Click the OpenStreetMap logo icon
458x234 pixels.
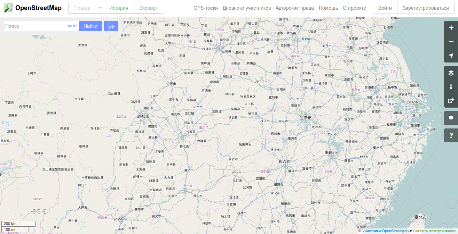click(8, 8)
